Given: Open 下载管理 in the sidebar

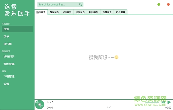Looking at the screenshot, I should pos(17,77).
